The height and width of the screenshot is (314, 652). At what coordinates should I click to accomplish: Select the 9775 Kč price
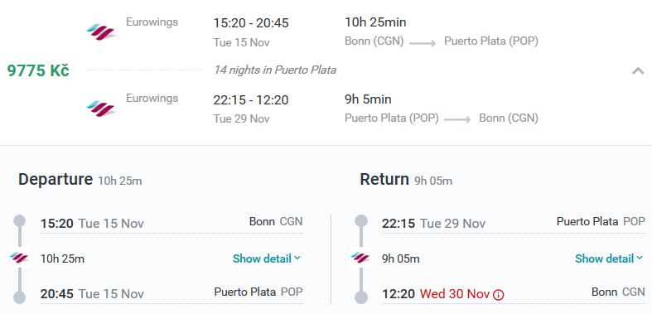click(38, 70)
